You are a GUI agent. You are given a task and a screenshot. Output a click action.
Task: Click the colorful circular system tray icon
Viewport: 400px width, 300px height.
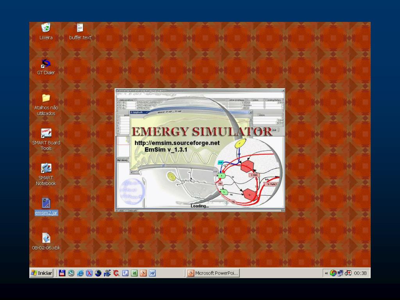coord(333,273)
